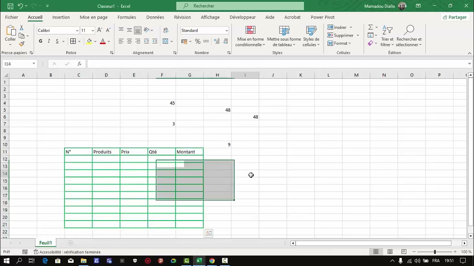Click the zoom in plus button

[x=455, y=252]
